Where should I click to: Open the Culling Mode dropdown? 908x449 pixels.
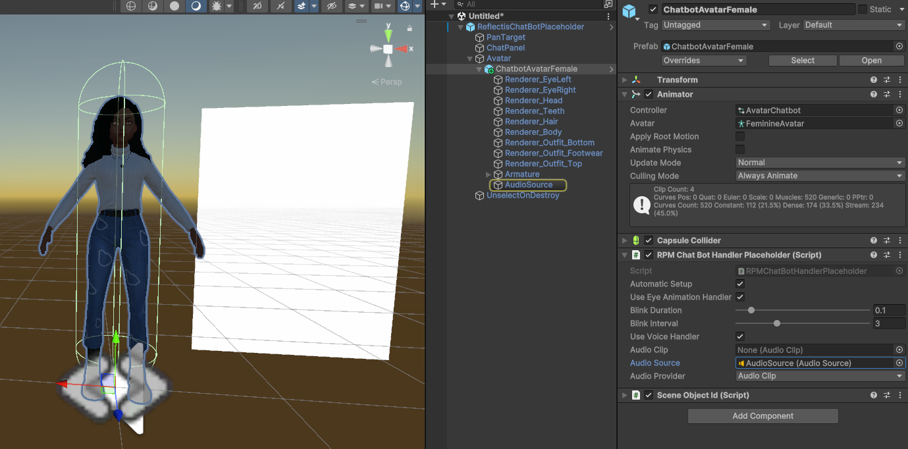click(820, 176)
